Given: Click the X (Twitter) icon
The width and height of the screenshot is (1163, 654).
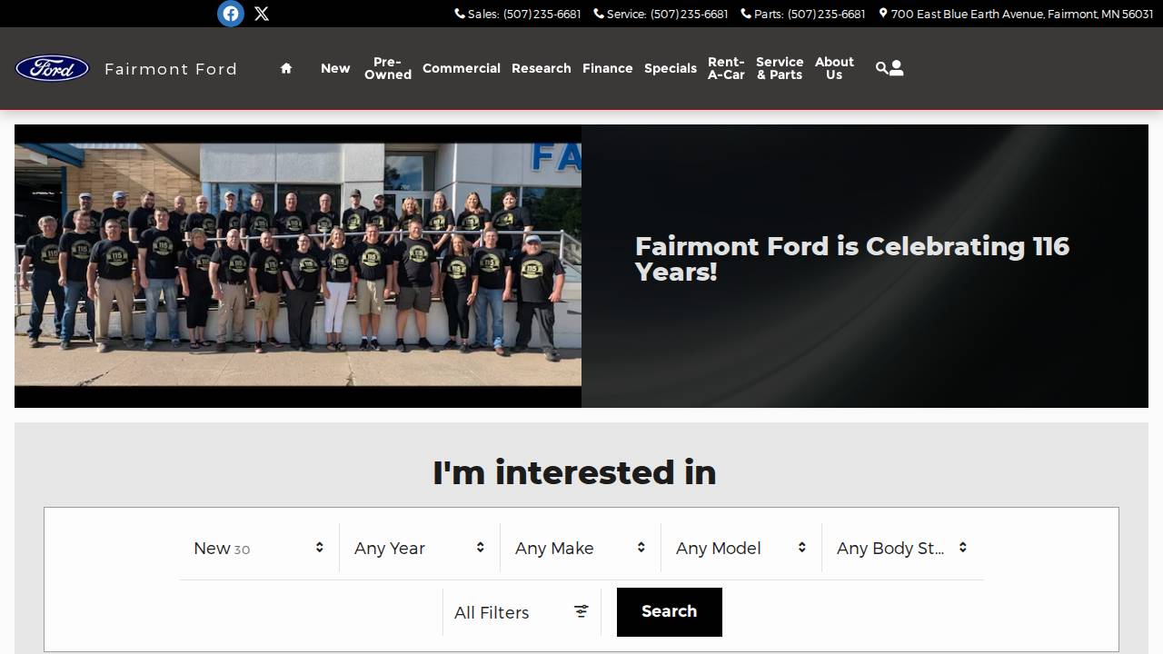Looking at the screenshot, I should [262, 14].
